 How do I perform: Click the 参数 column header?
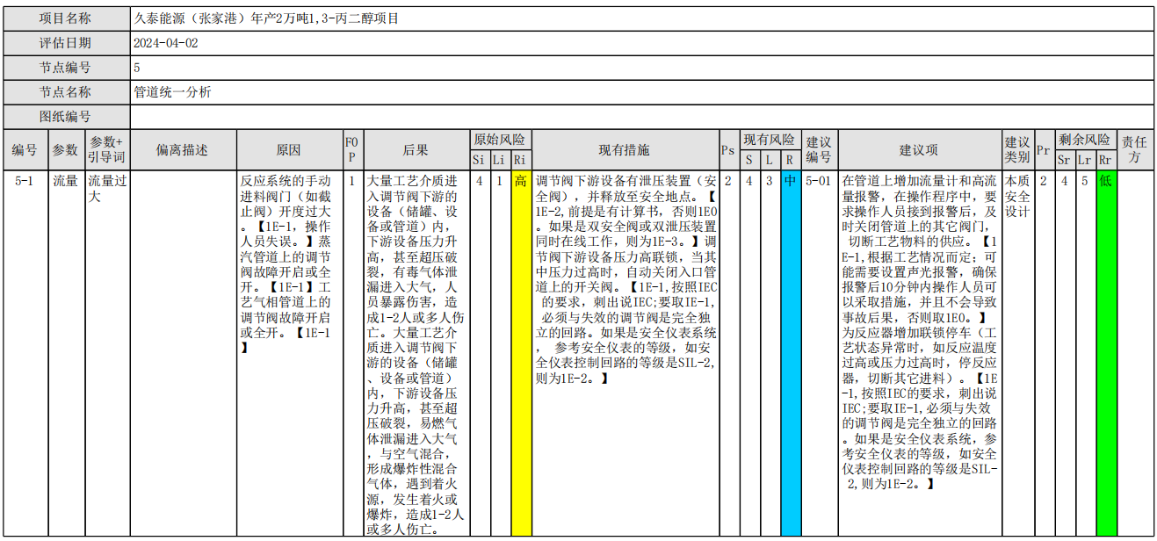(x=65, y=150)
